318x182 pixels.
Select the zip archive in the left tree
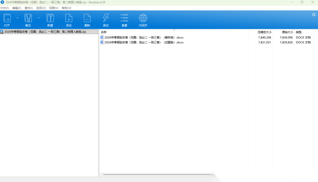45,32
